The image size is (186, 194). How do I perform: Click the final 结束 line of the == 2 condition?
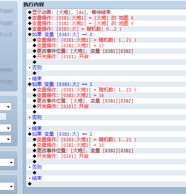click(x=106, y=178)
